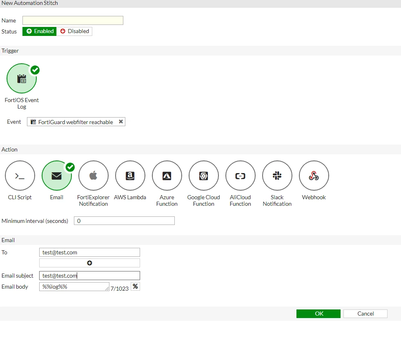Edit the Minimum interval seconds field
Screen dimensions: 401x356
pyautogui.click(x=124, y=221)
